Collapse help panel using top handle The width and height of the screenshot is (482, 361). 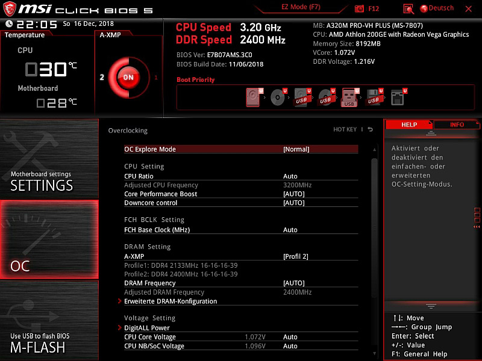431,134
